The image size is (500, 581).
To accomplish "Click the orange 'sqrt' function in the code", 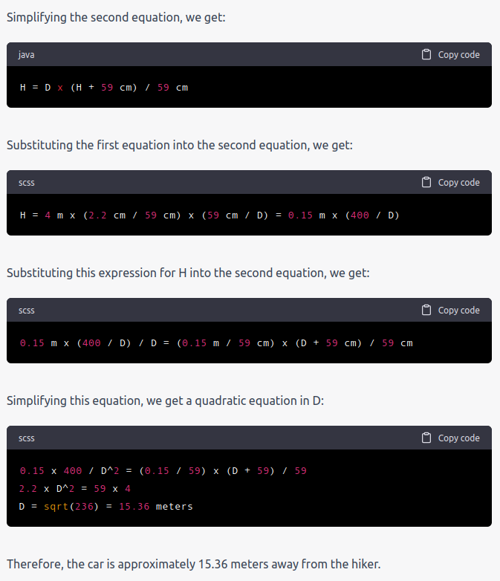I will [56, 507].
